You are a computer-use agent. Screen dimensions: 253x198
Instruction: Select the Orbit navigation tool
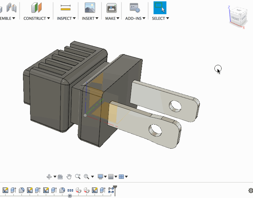[x=49, y=177]
